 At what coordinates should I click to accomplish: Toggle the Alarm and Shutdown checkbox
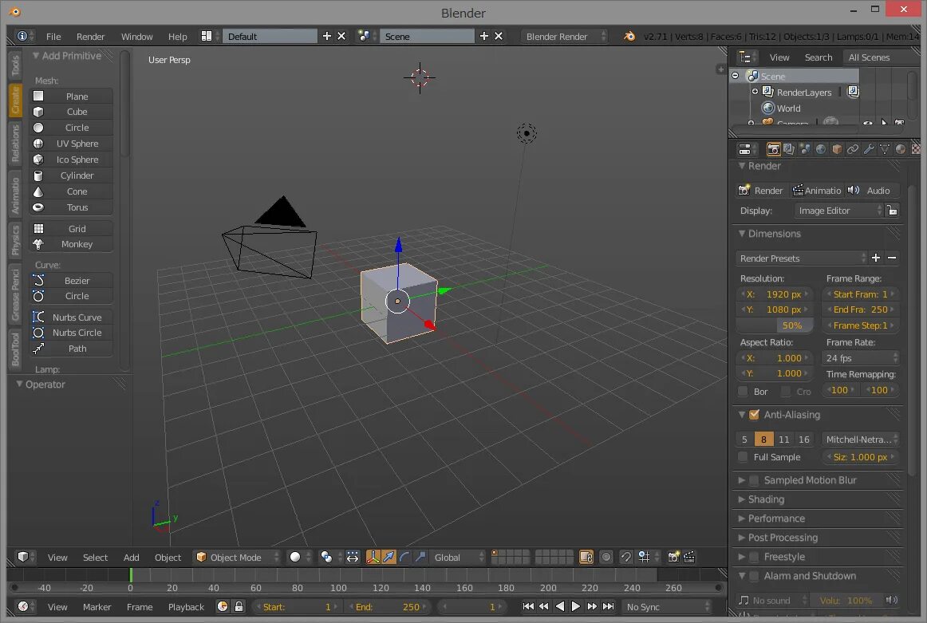755,576
